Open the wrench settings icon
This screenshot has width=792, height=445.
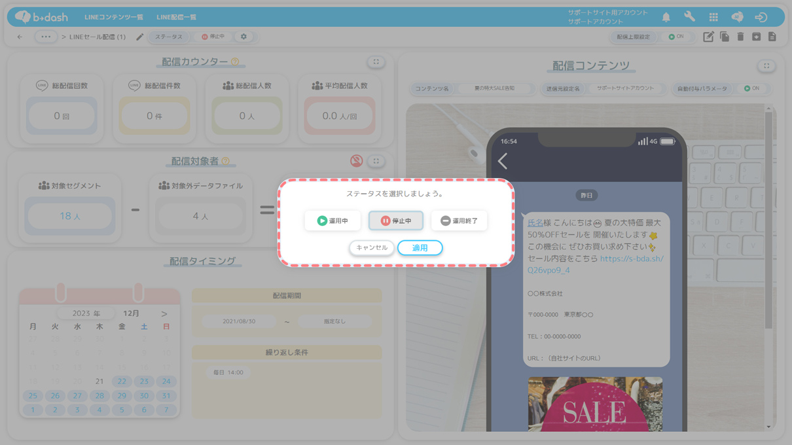click(689, 18)
